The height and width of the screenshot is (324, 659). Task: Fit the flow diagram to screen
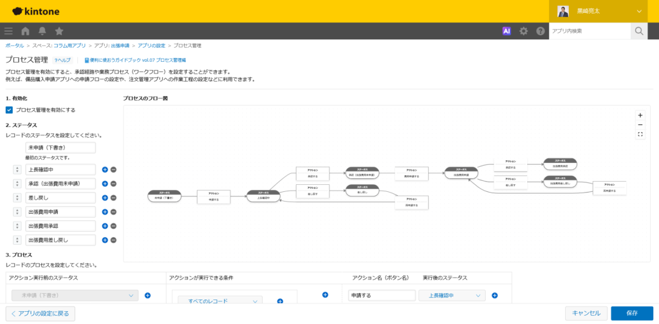[640, 135]
